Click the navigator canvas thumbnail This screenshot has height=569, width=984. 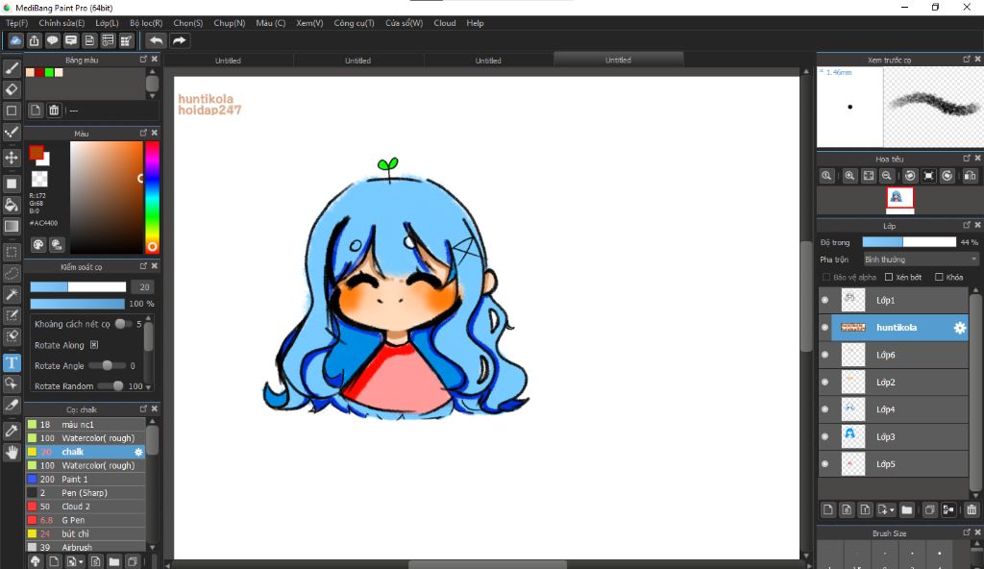point(899,198)
